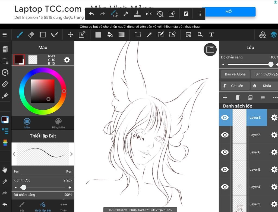Viewport: 278px width, 212px height.
Task: Select the dark foreground color swatch
Action: point(19,60)
